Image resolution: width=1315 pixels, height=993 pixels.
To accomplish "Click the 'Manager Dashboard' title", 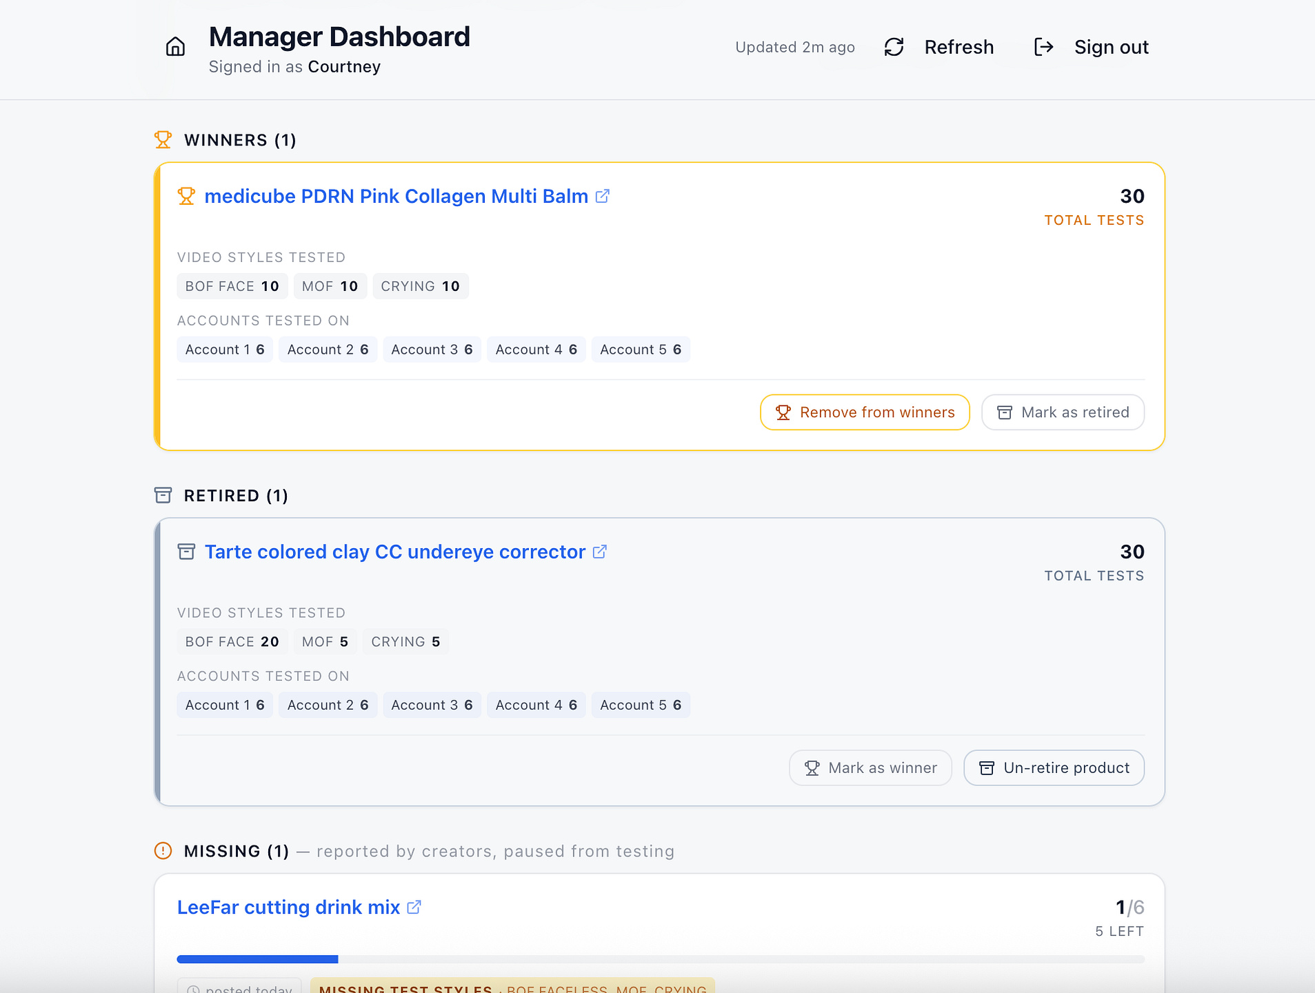I will click(339, 37).
